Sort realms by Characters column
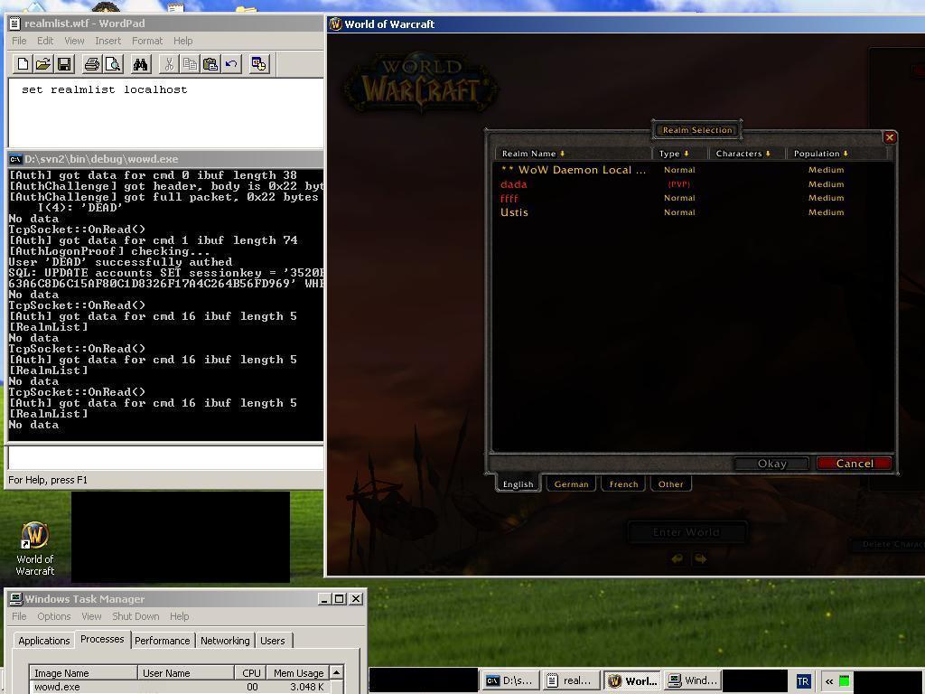 point(747,154)
